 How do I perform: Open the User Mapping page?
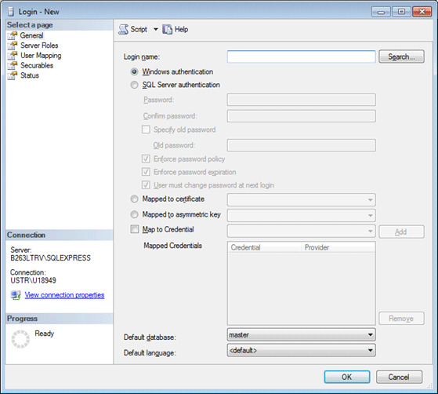click(x=41, y=56)
